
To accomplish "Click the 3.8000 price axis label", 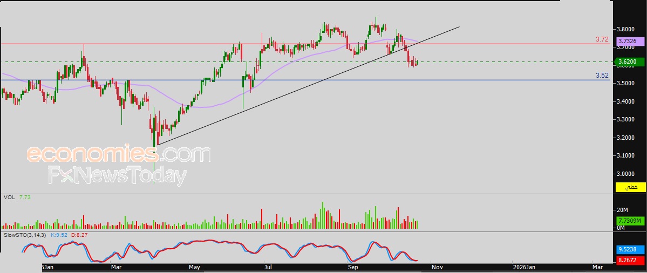I will [x=626, y=29].
